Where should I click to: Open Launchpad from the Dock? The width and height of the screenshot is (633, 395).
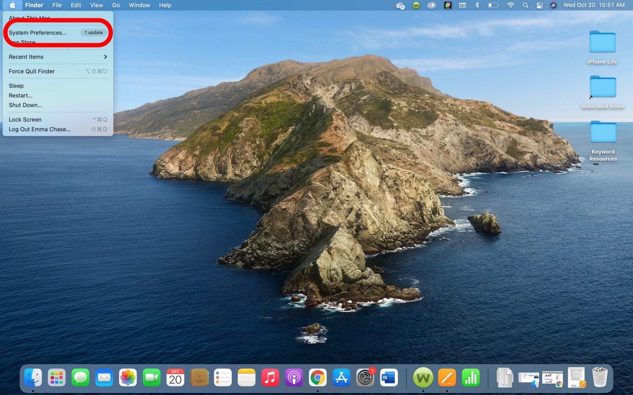(x=57, y=377)
